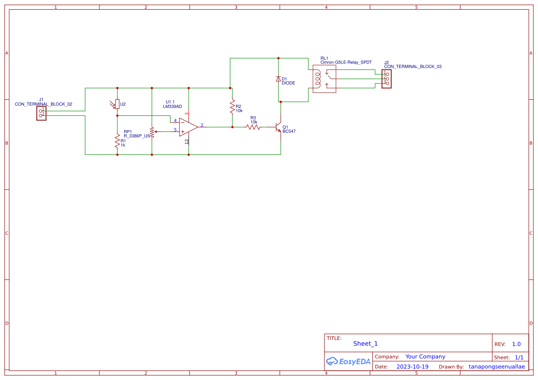Click column marker 3 on top border

[235, 7]
